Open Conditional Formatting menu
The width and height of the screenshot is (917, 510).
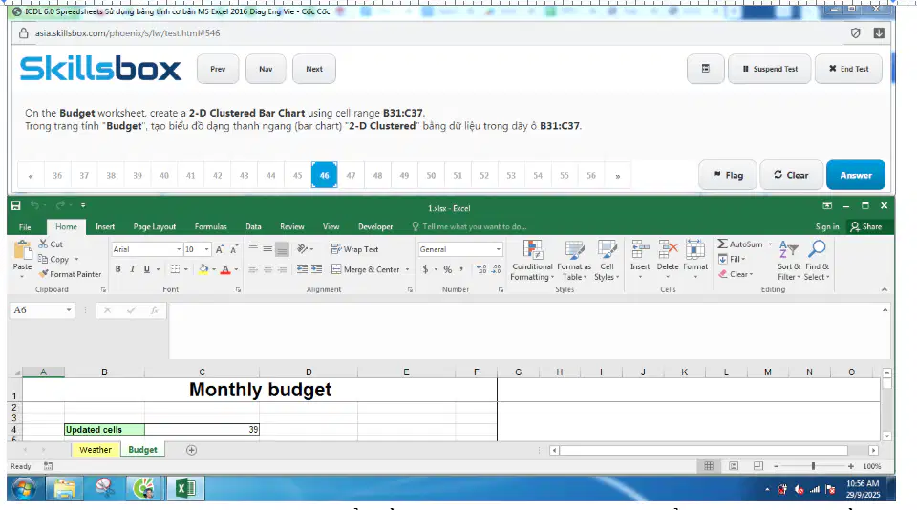532,261
